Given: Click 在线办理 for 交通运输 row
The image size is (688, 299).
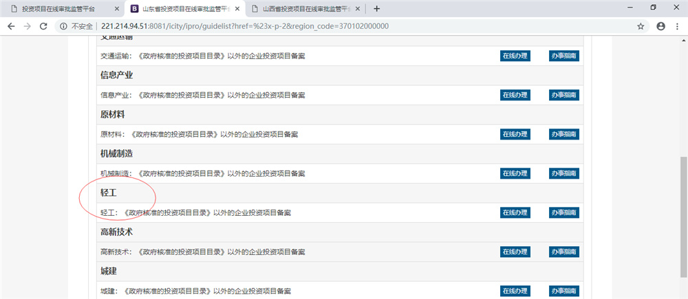Looking at the screenshot, I should click(515, 56).
